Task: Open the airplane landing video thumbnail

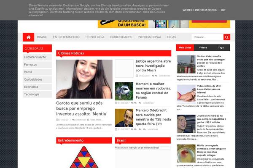Action: [x=186, y=64]
